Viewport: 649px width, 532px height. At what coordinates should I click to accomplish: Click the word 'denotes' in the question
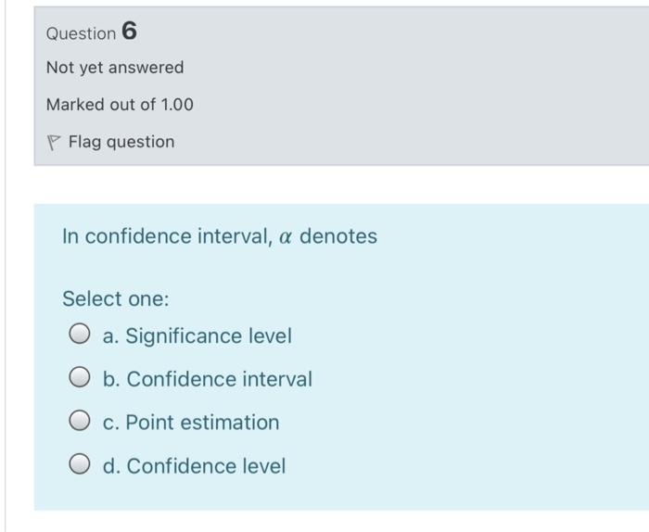click(338, 236)
